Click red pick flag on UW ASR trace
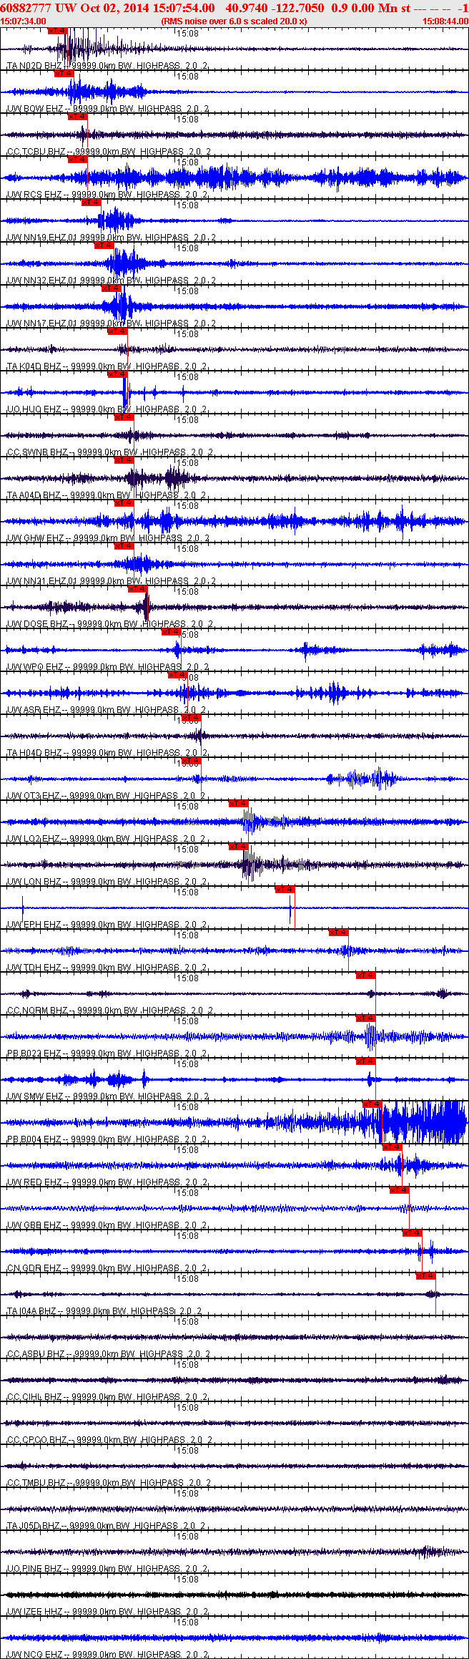The height and width of the screenshot is (1659, 469). (177, 675)
